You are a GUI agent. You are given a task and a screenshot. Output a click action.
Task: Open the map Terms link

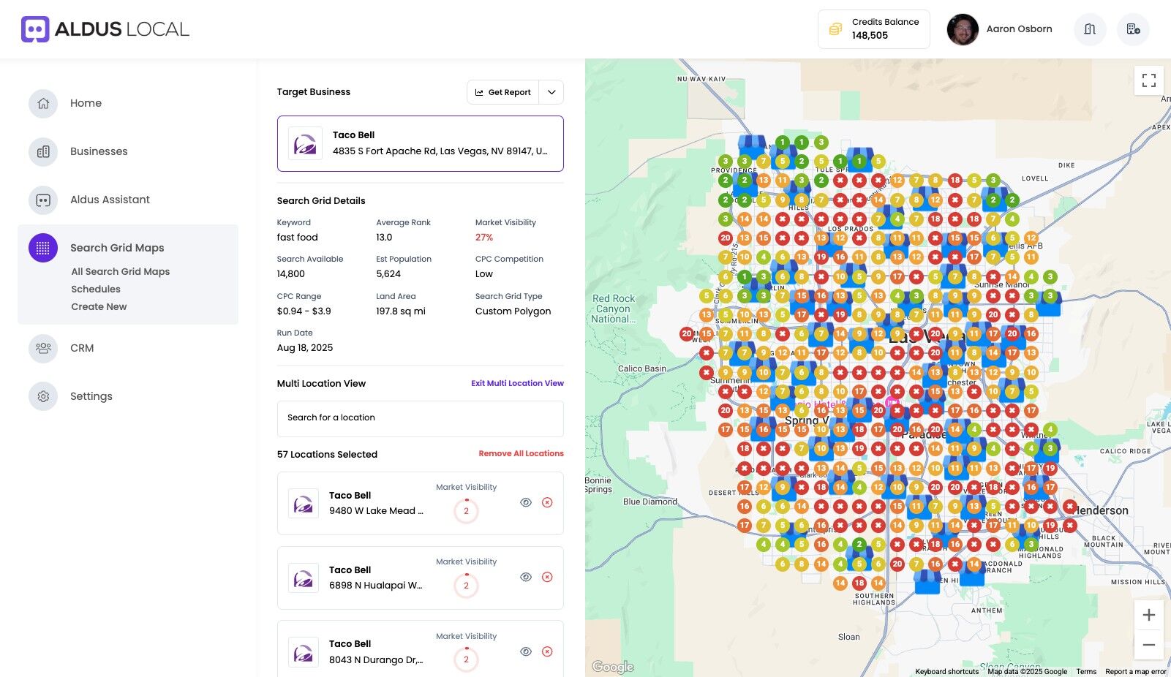(1086, 671)
